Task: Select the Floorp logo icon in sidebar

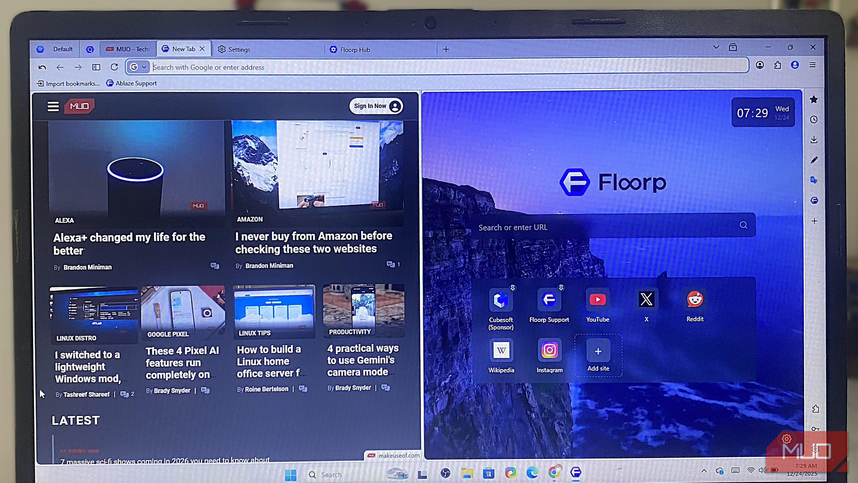Action: point(814,200)
